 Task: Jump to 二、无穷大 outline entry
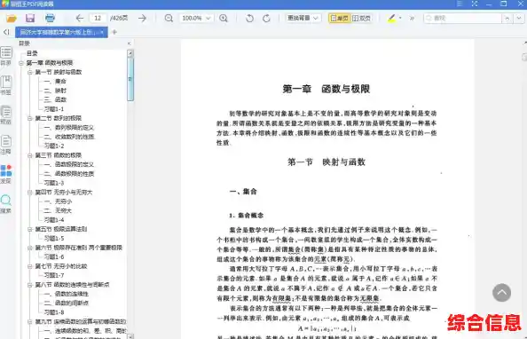point(58,210)
